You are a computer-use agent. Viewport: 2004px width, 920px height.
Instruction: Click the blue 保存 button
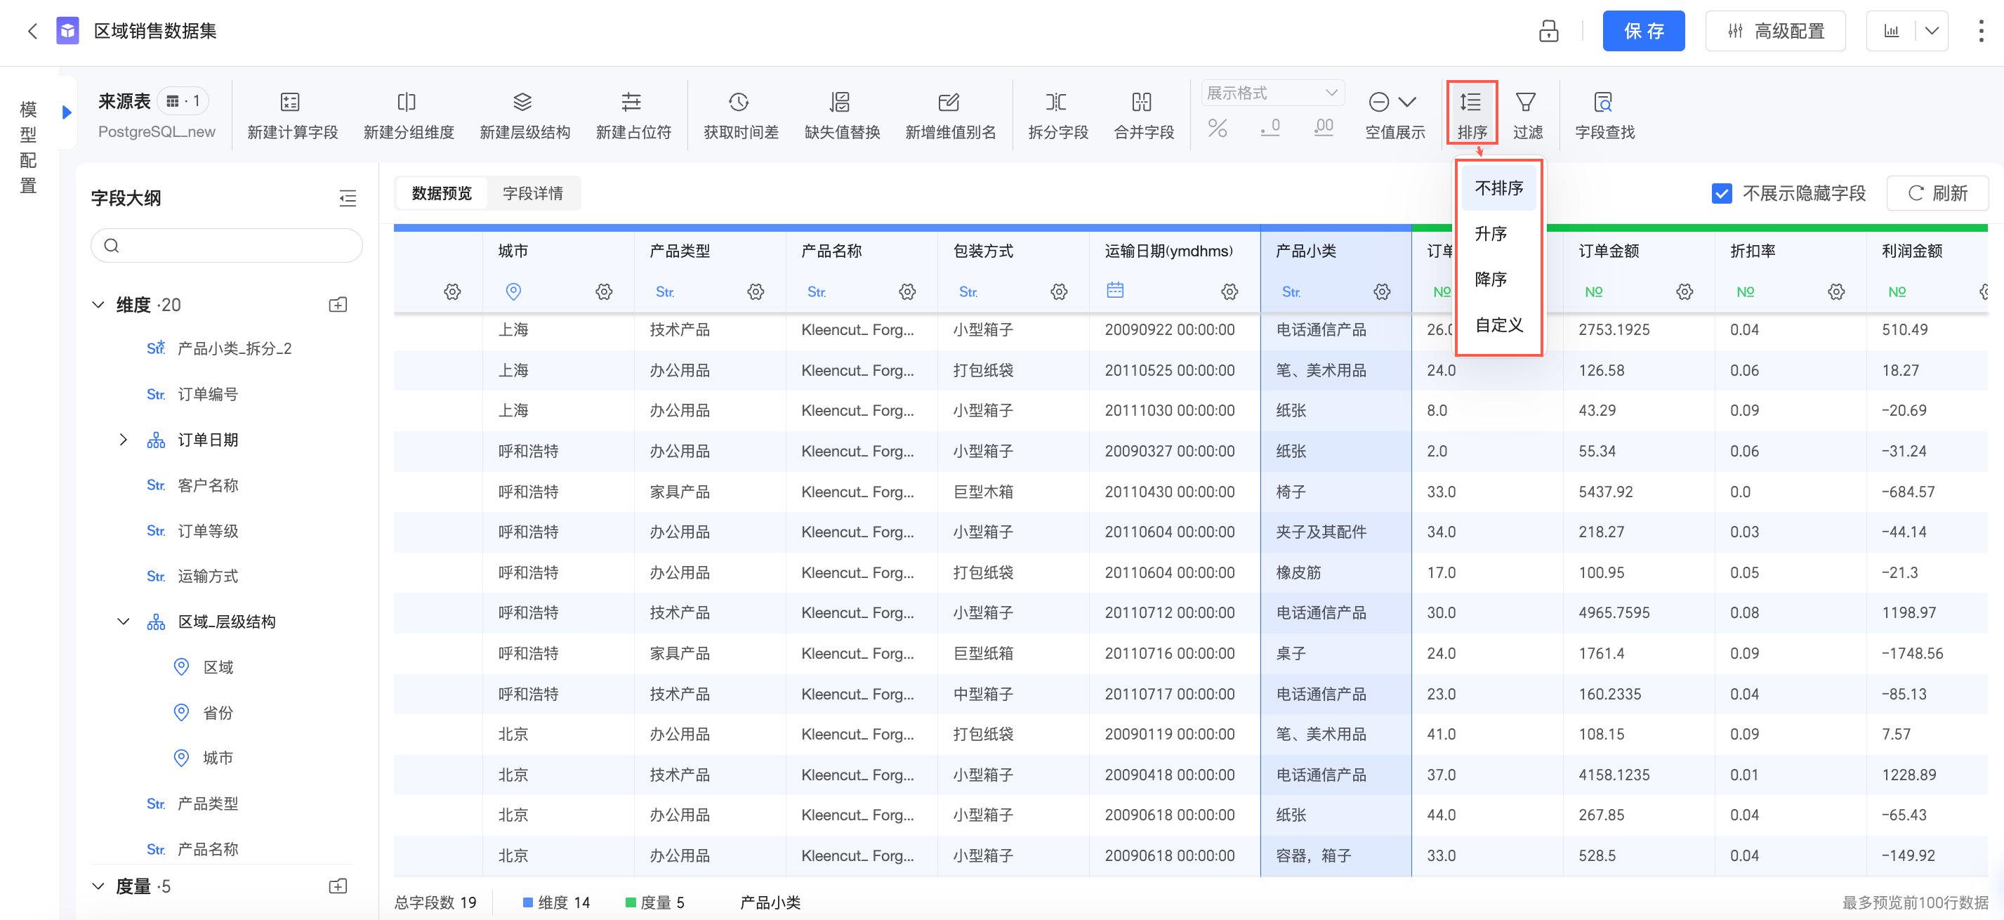tap(1642, 31)
